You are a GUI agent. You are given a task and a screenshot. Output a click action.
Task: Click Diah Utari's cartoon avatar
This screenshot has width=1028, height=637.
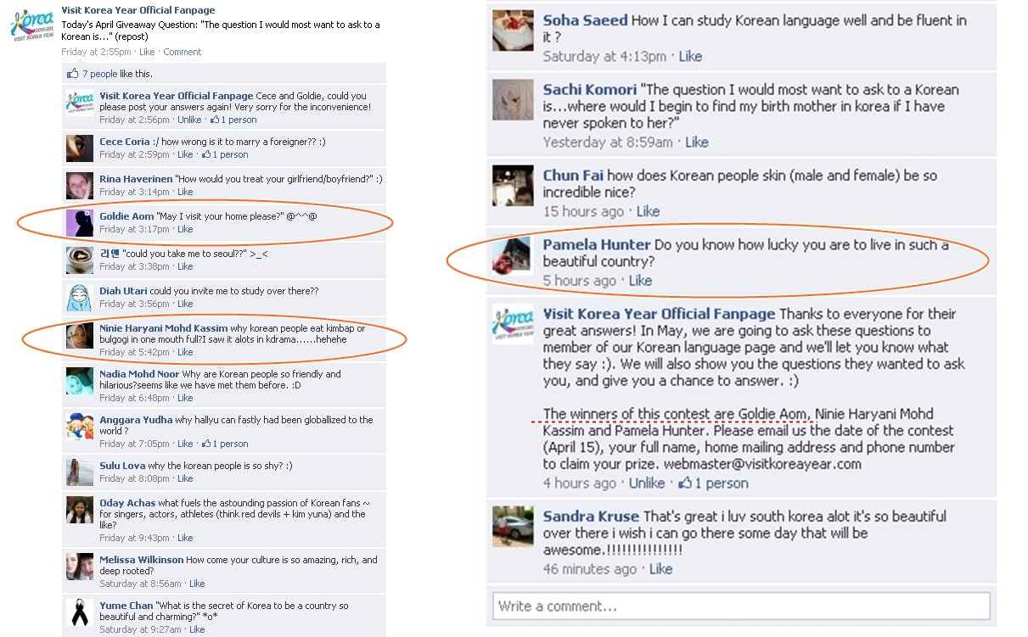[80, 297]
